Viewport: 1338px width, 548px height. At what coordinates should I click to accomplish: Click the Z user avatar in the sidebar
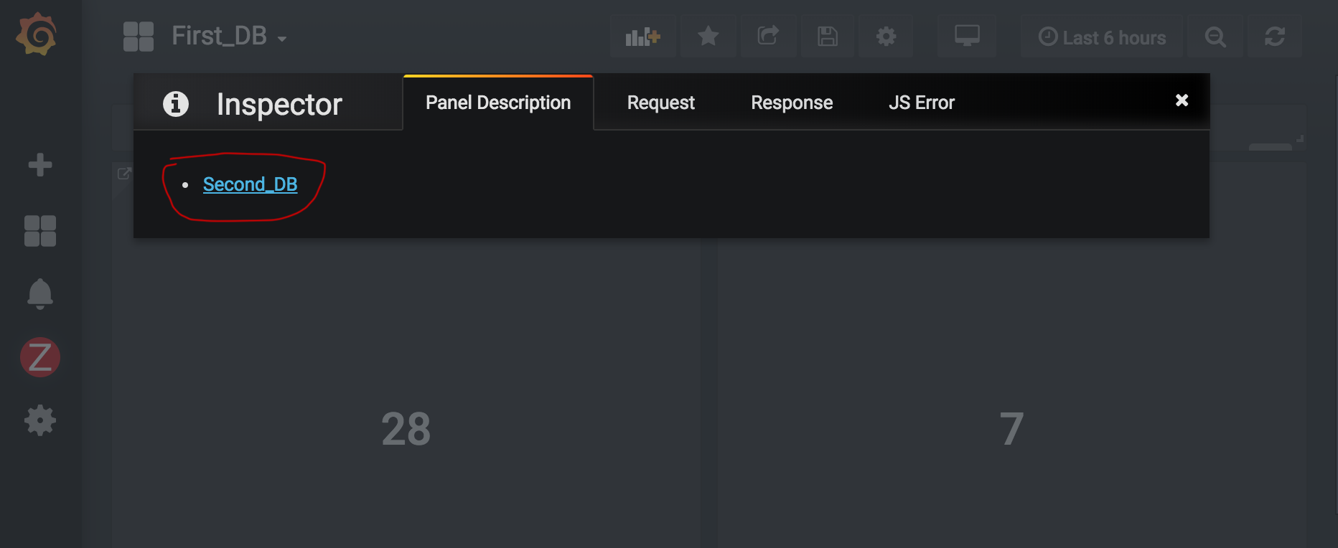(39, 356)
